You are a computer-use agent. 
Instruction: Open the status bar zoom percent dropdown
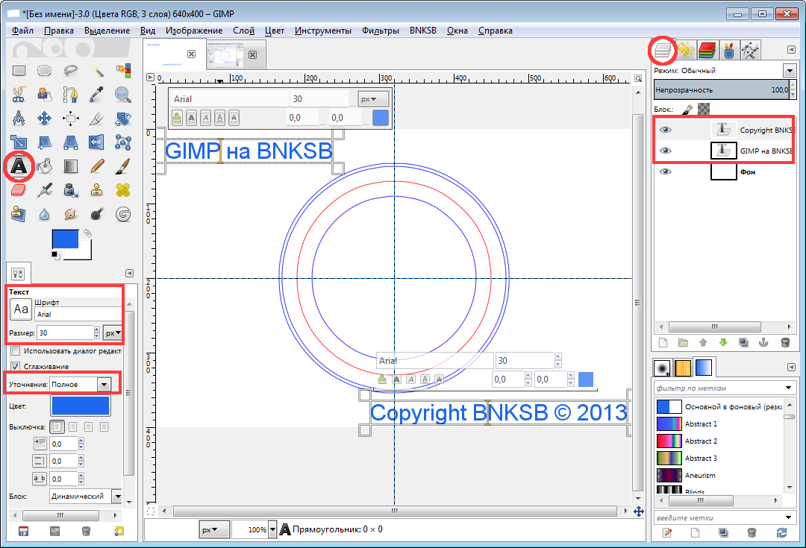pyautogui.click(x=272, y=529)
